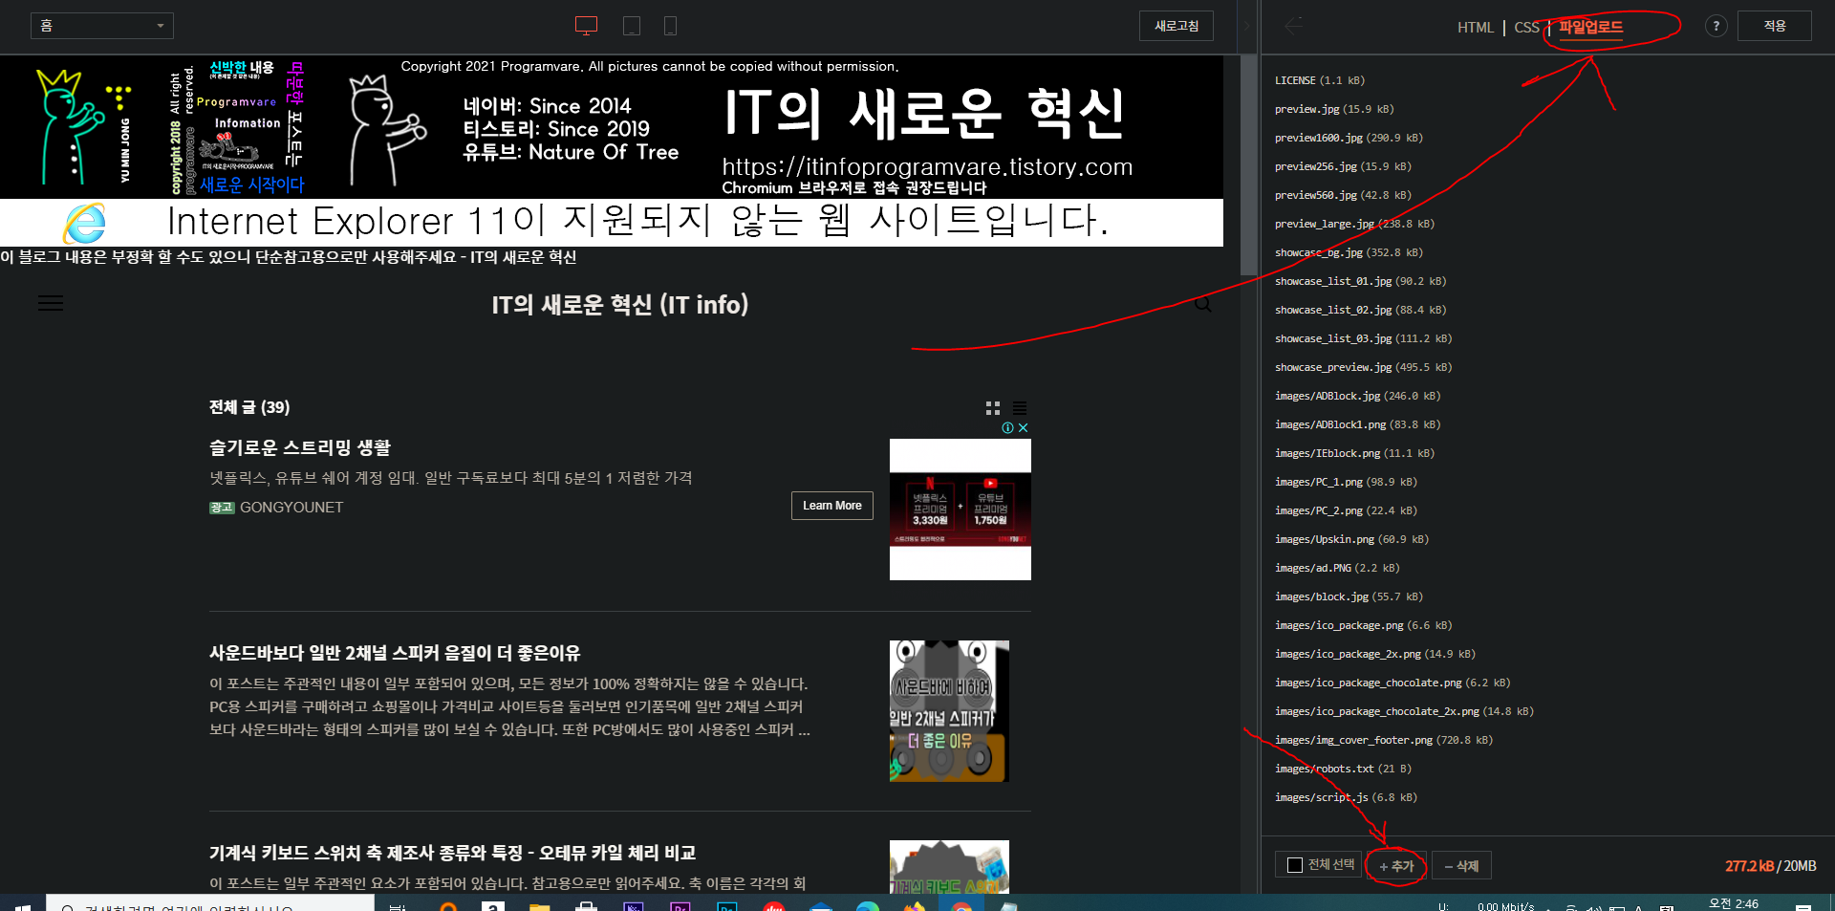Open the question mark help icon
1835x911 pixels.
pos(1716,26)
